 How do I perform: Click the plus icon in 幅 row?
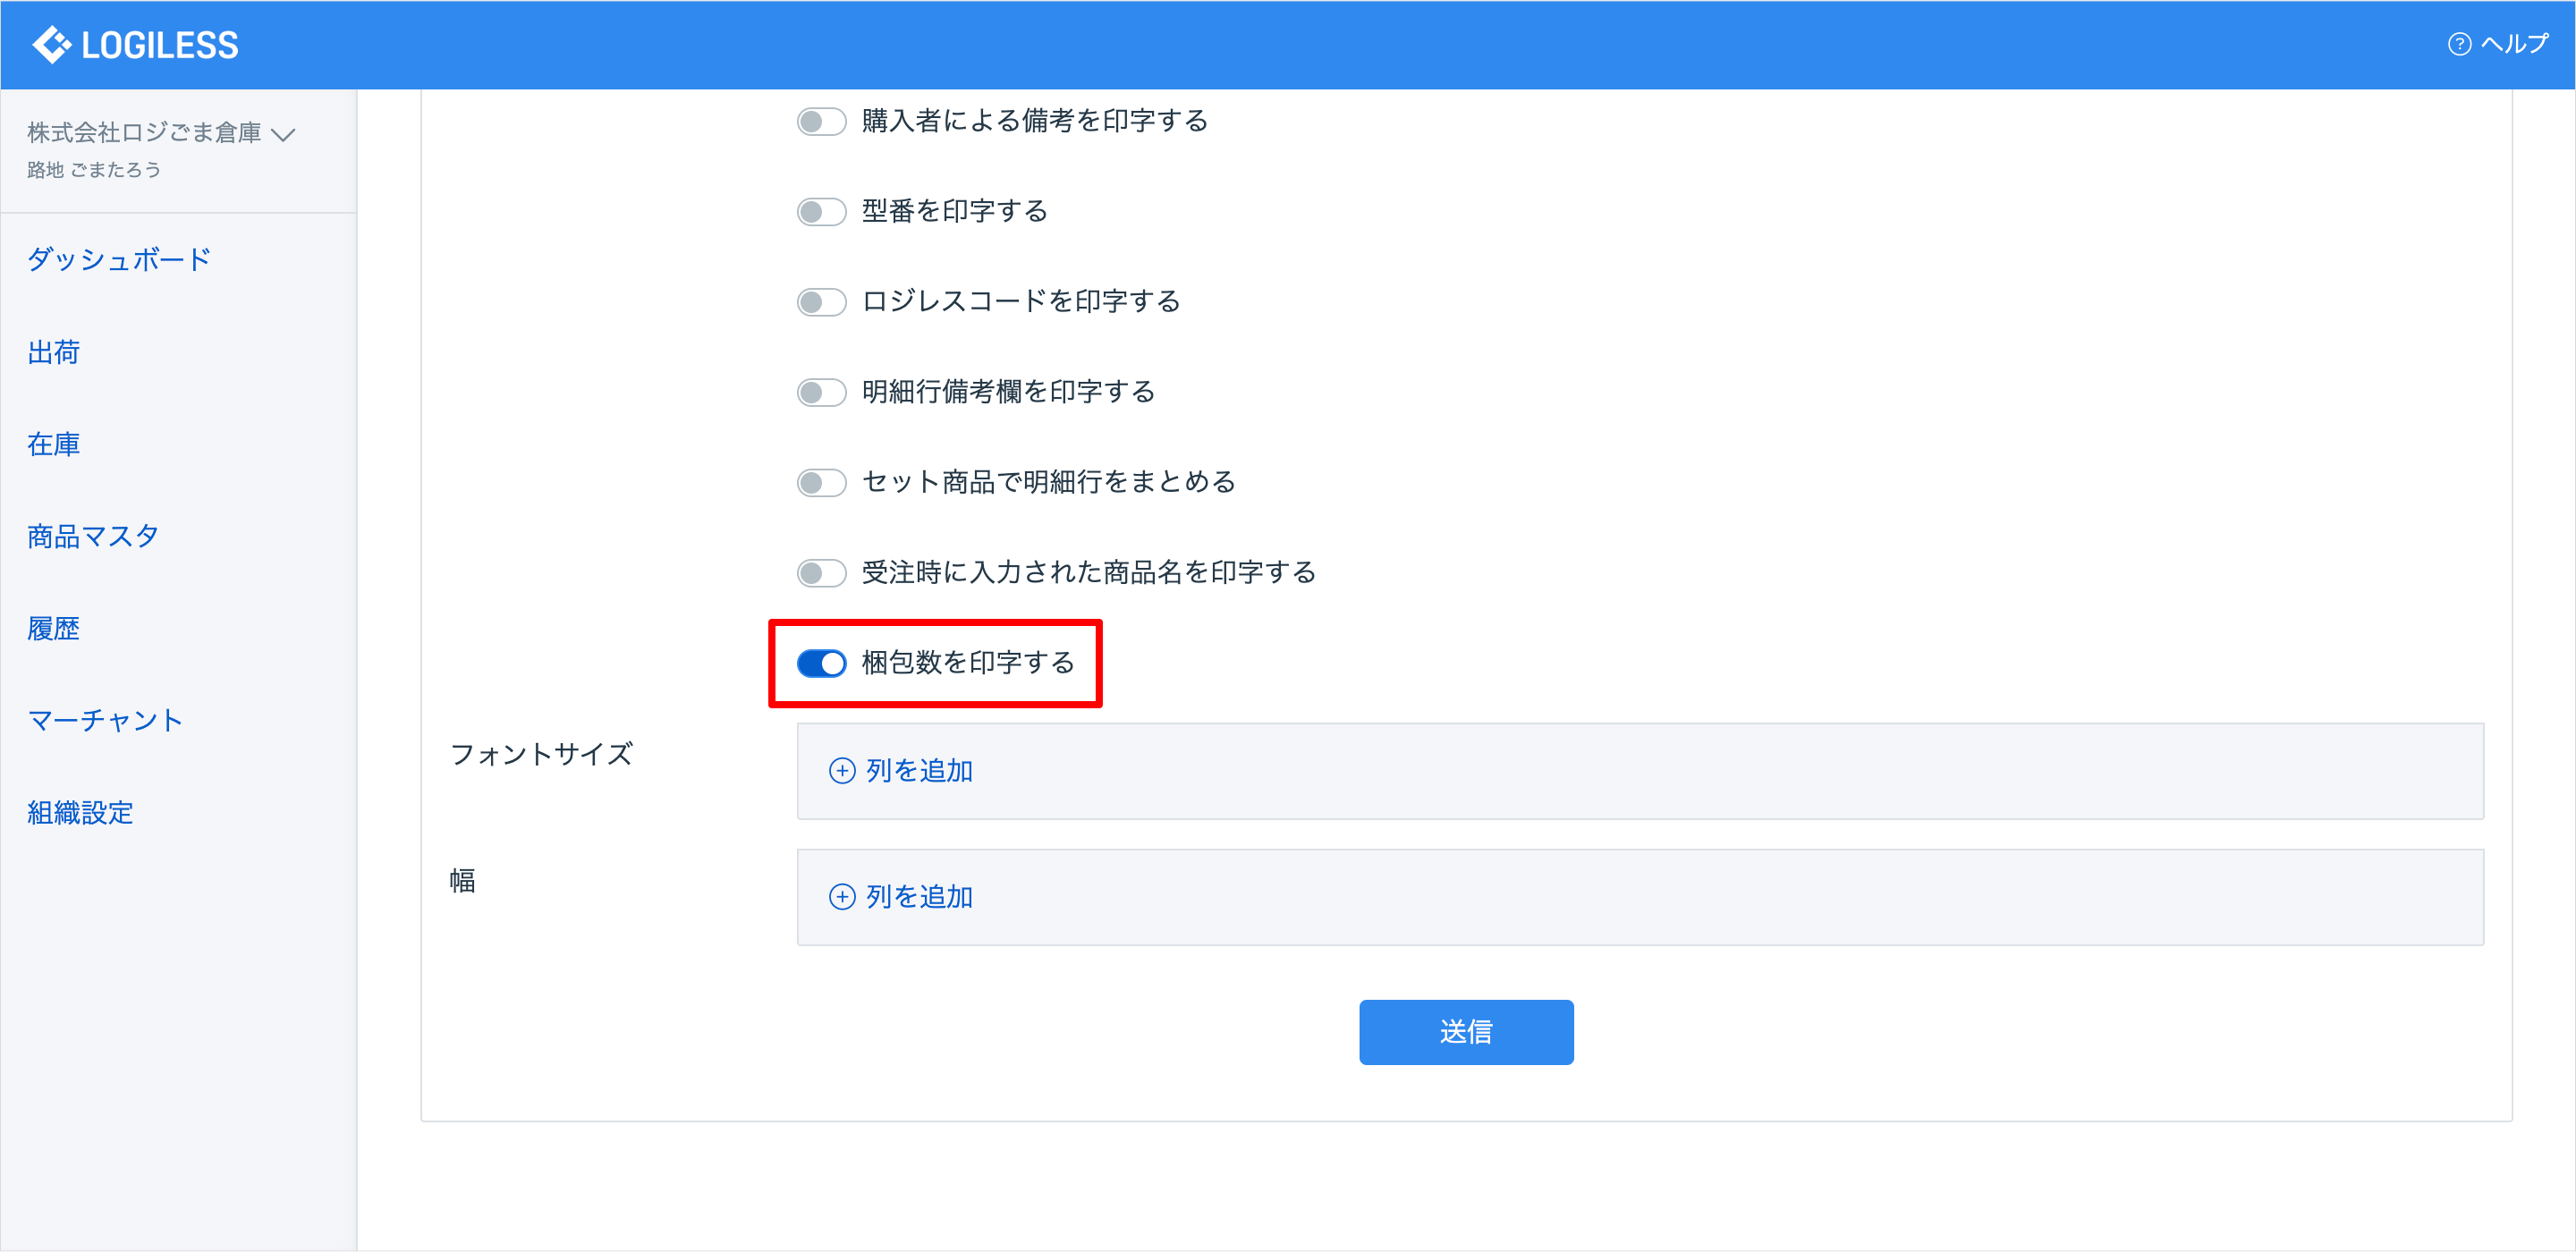coord(842,897)
